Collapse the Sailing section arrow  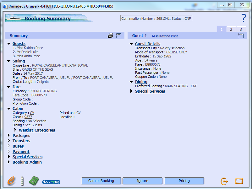tap(9, 61)
